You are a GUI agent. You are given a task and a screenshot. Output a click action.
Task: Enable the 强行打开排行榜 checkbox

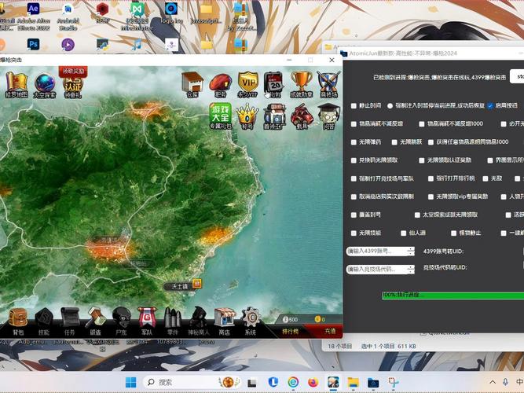[x=431, y=178]
